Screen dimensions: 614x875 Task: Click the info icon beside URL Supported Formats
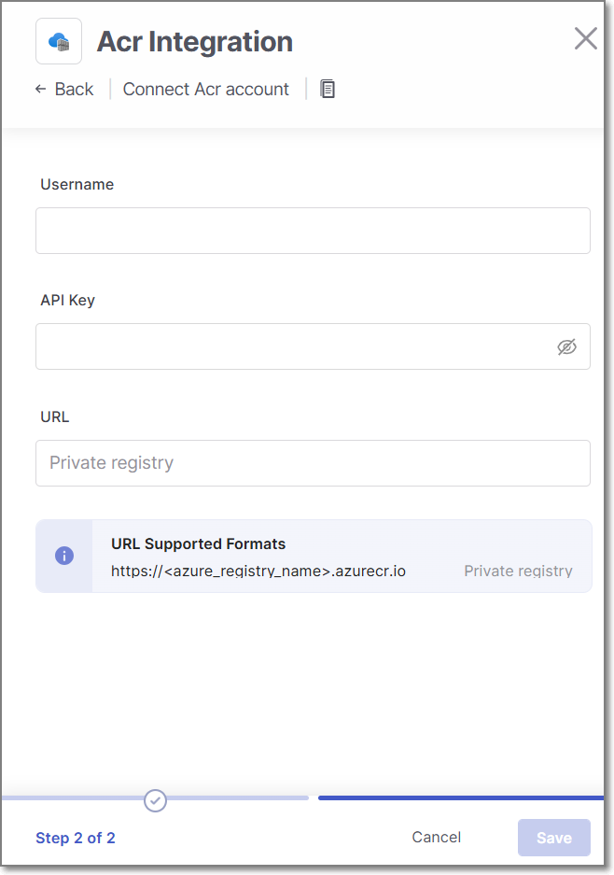(64, 556)
